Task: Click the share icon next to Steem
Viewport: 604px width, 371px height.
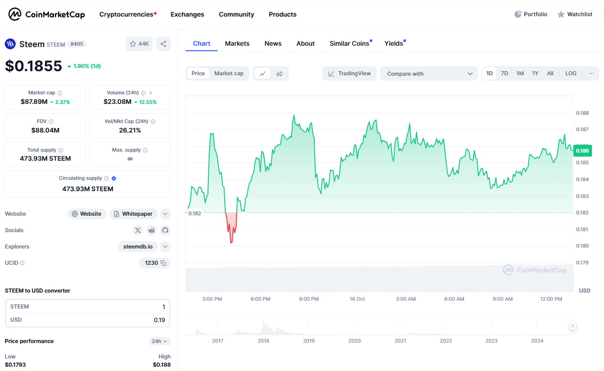Action: click(163, 44)
